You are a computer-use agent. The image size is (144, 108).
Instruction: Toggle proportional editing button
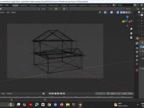click(x=64, y=9)
